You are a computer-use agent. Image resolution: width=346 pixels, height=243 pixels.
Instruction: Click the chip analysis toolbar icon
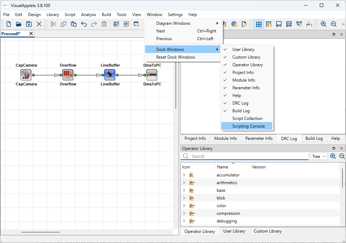234,24
